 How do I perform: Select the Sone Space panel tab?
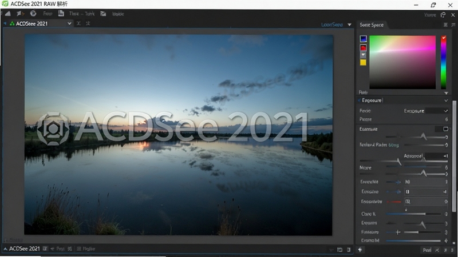pos(372,25)
